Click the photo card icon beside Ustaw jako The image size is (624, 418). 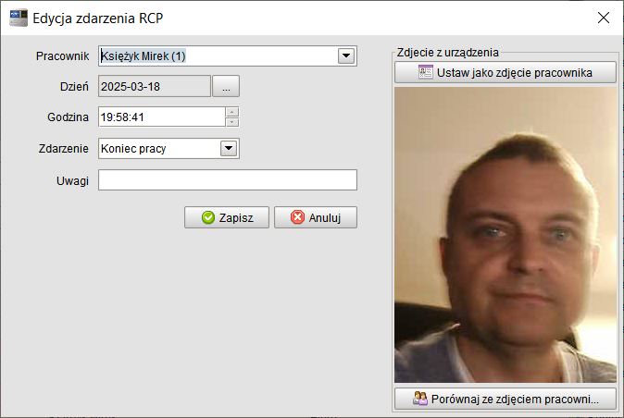426,73
